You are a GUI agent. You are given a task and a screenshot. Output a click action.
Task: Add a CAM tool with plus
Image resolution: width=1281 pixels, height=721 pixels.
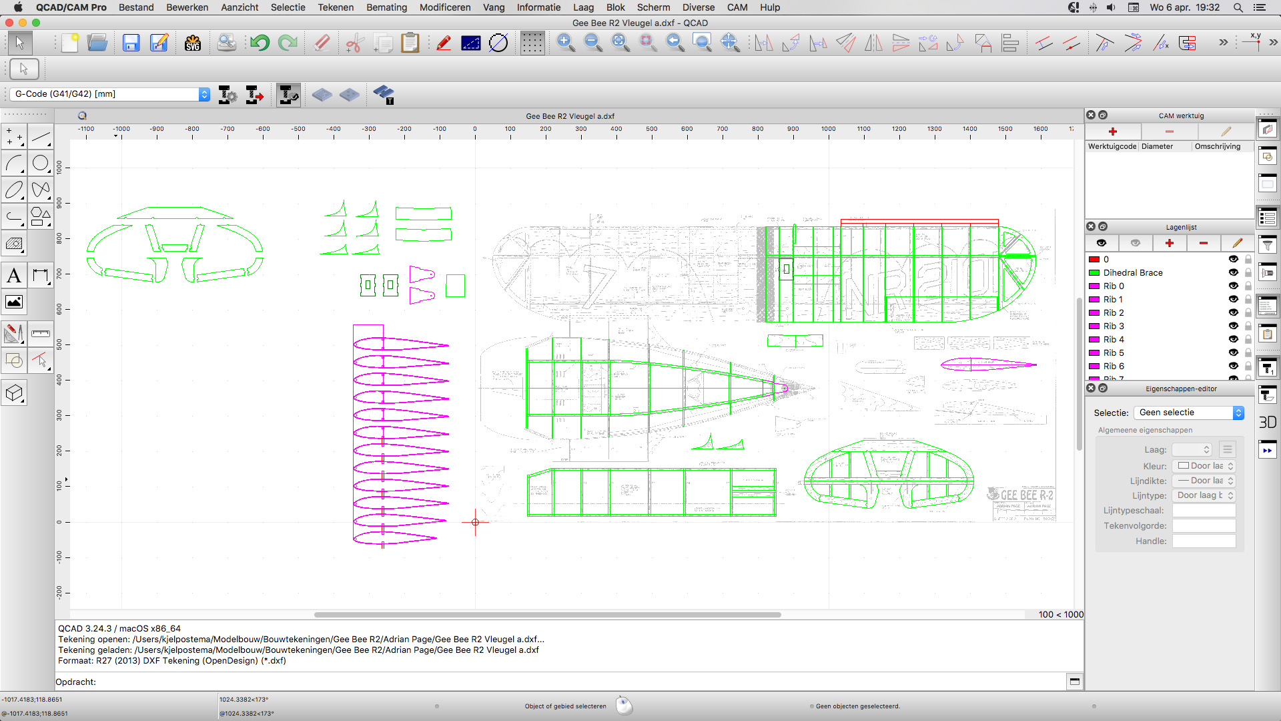1113,132
